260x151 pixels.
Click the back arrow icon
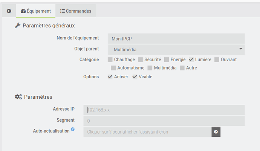[x=9, y=11]
